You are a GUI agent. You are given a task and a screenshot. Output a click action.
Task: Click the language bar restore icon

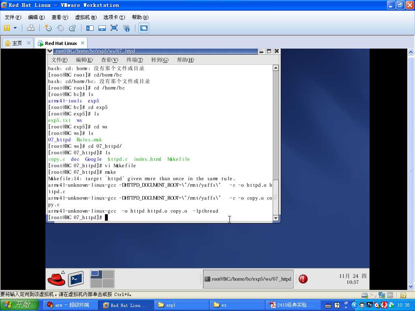346,303
